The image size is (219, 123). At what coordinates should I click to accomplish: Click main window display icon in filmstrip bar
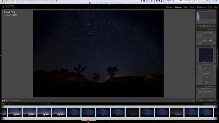click(2, 104)
